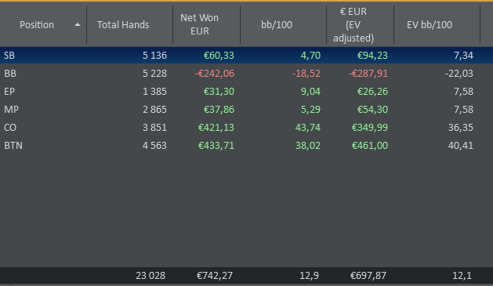Viewport: 493px width, 286px height.
Task: Click the Position column header text
Action: pyautogui.click(x=37, y=25)
